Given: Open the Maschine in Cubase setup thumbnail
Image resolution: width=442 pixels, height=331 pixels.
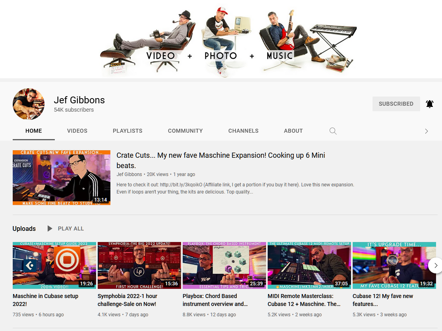Looking at the screenshot, I should tap(54, 265).
